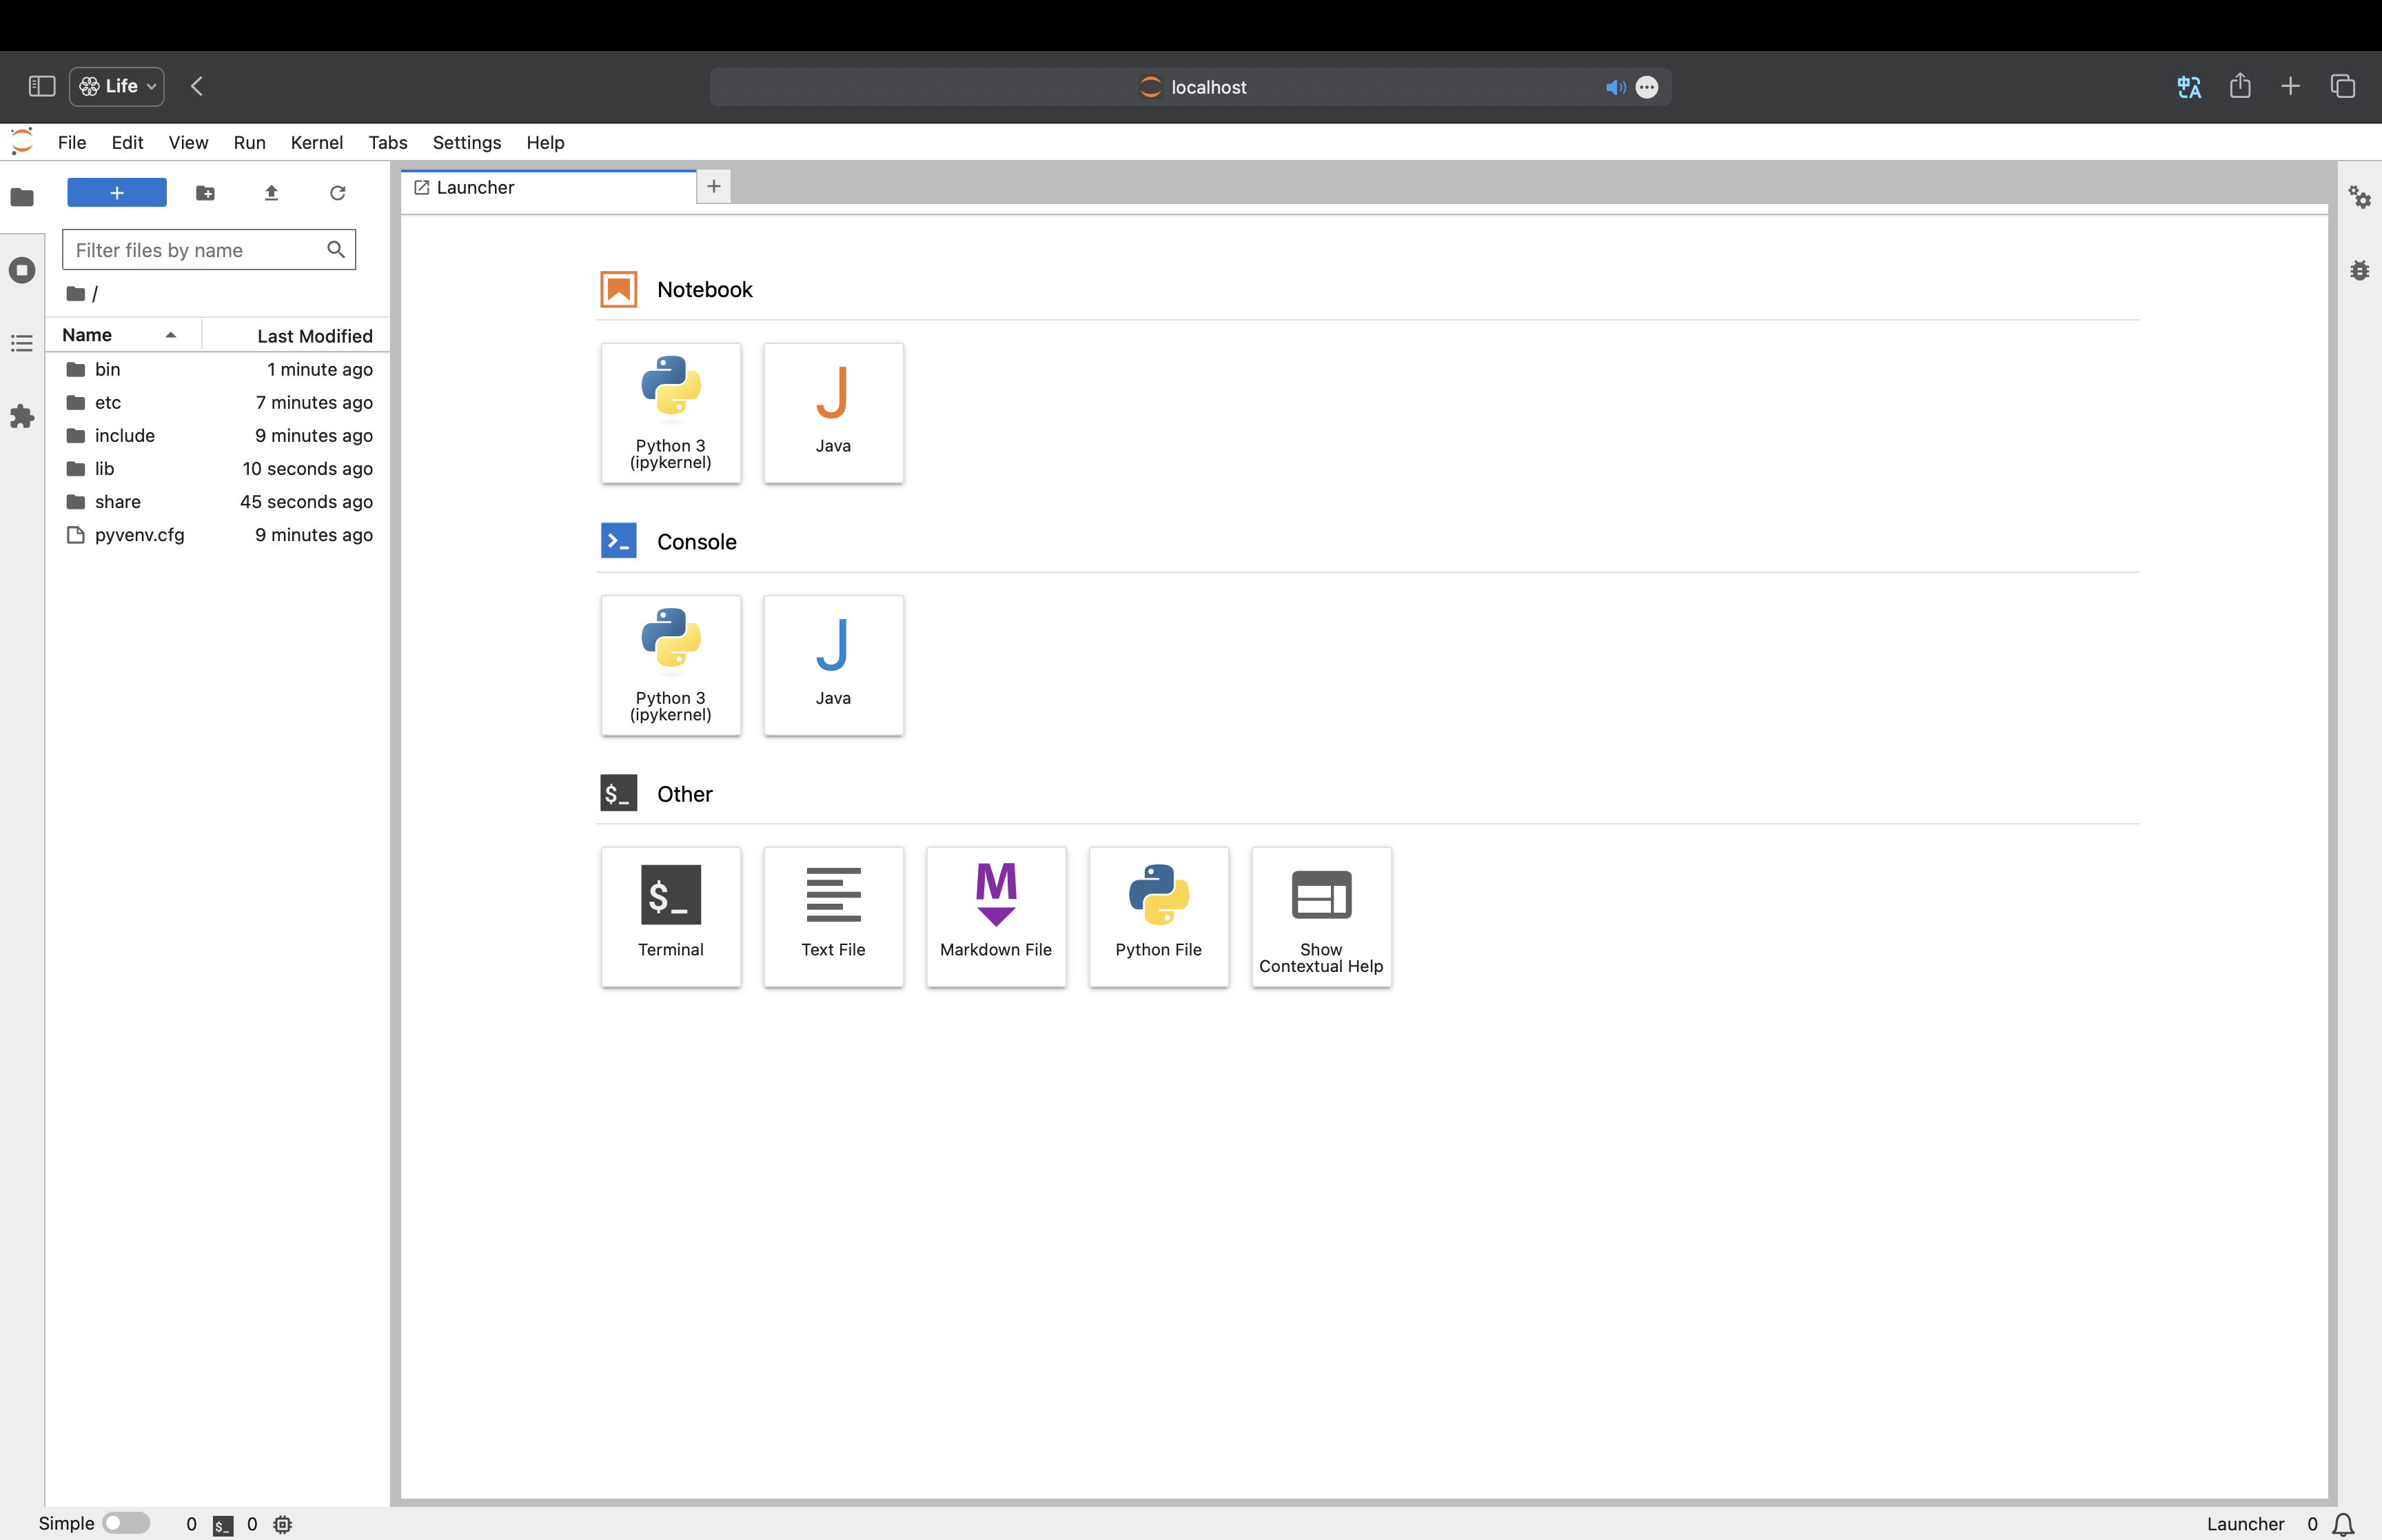The width and height of the screenshot is (2382, 1540).
Task: Open notification bell in status bar
Action: click(2343, 1524)
